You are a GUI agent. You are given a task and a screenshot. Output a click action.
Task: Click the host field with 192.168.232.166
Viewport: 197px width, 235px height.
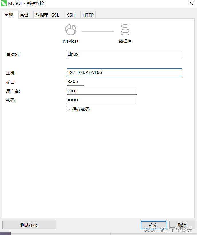(124, 72)
